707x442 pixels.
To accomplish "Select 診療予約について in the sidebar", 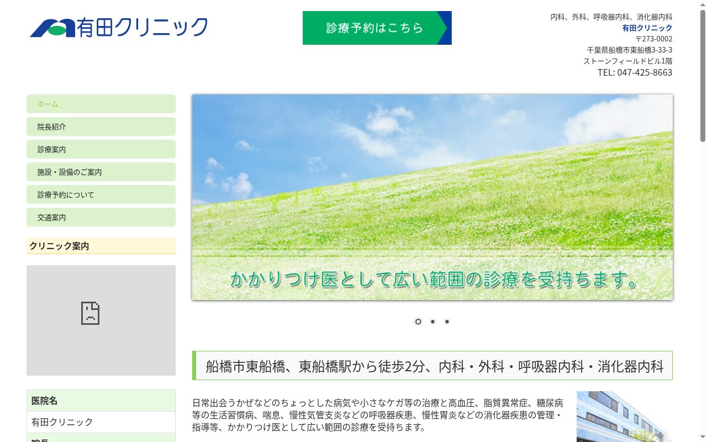I will click(101, 194).
